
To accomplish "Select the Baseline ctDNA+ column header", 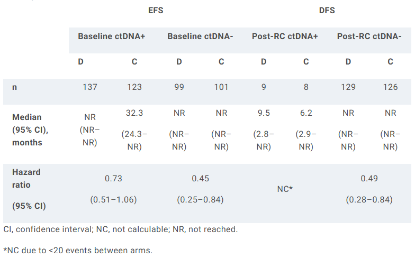I will coord(112,36).
